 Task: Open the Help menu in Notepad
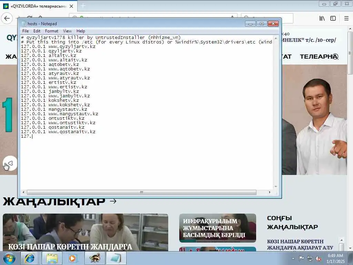click(x=81, y=31)
